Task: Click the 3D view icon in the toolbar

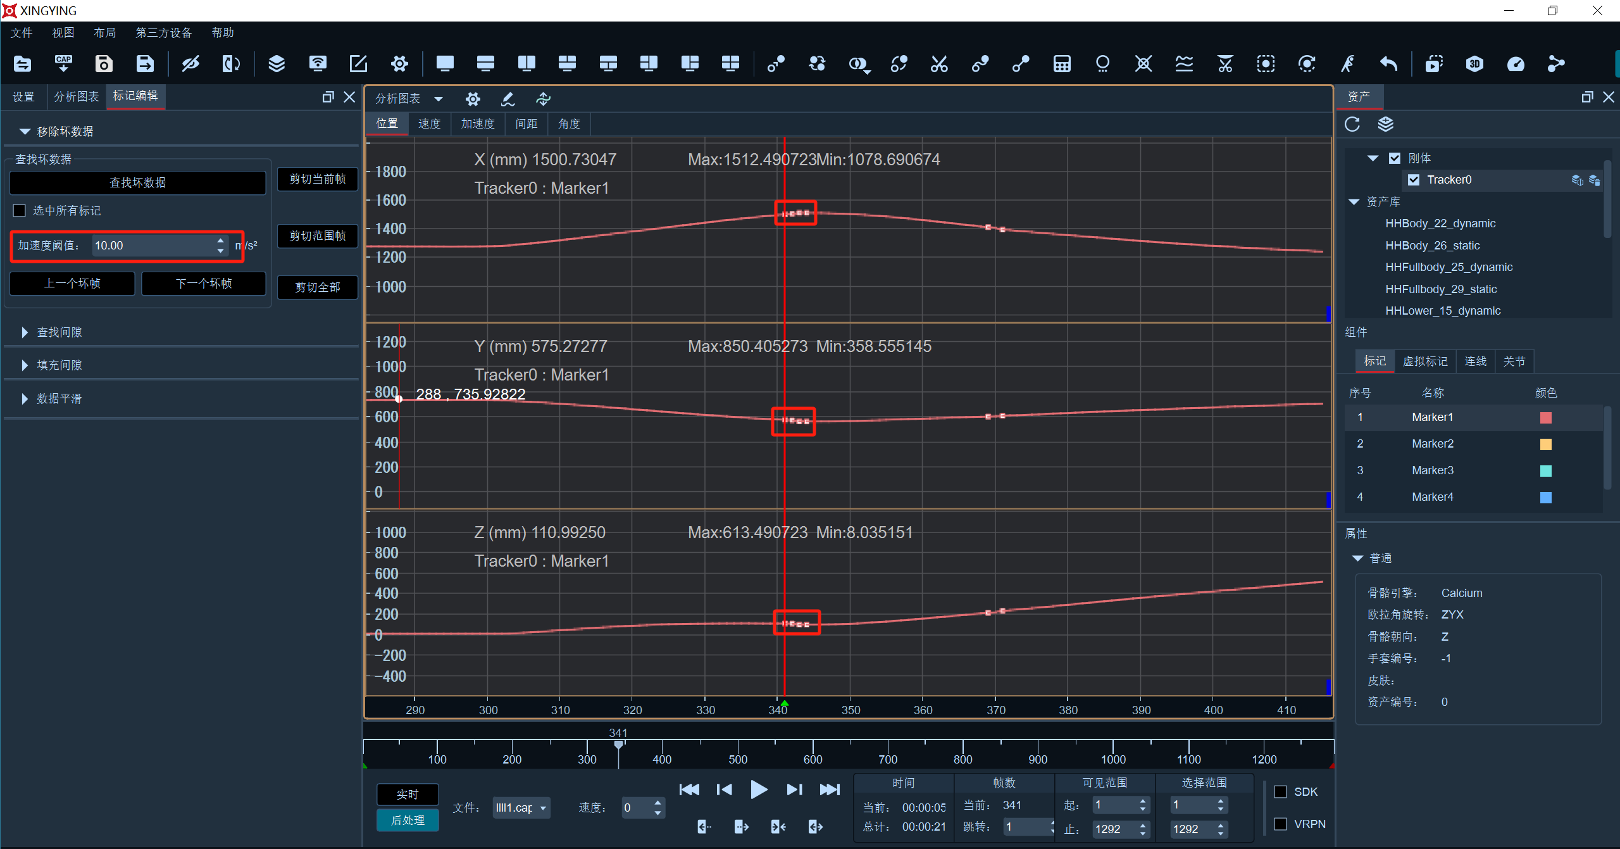Action: (1474, 64)
